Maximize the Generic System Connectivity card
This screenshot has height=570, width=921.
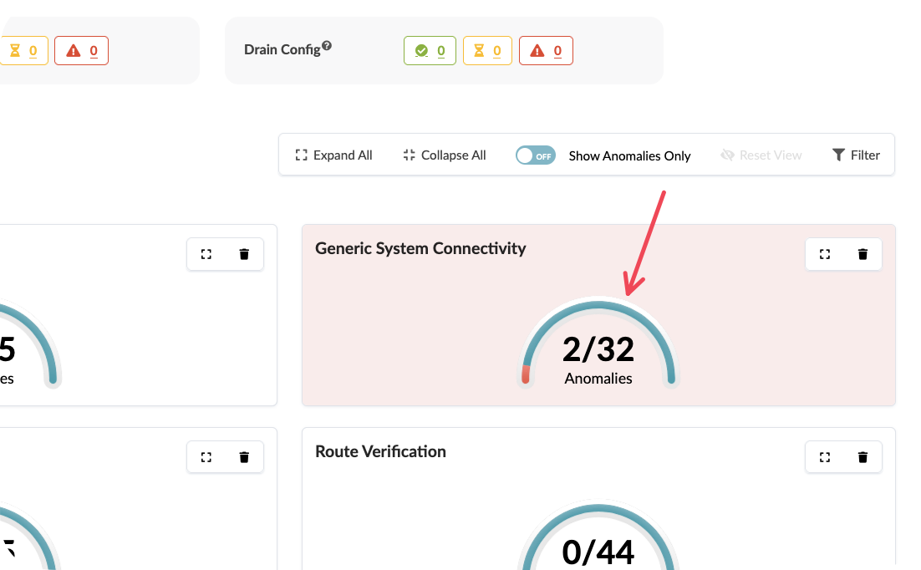(x=825, y=254)
